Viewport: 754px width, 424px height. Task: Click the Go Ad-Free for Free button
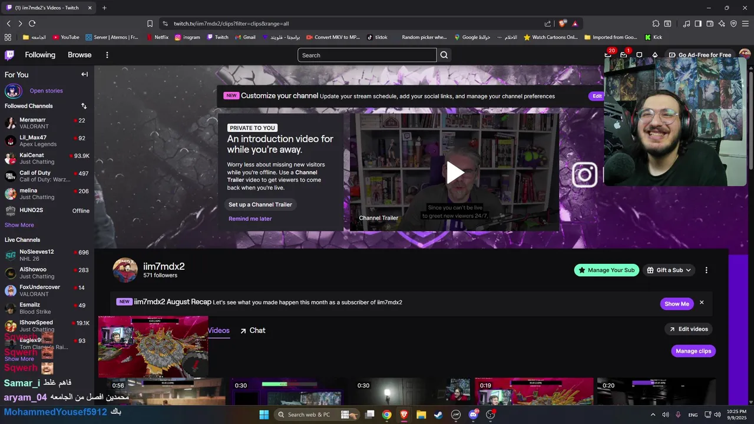click(700, 55)
